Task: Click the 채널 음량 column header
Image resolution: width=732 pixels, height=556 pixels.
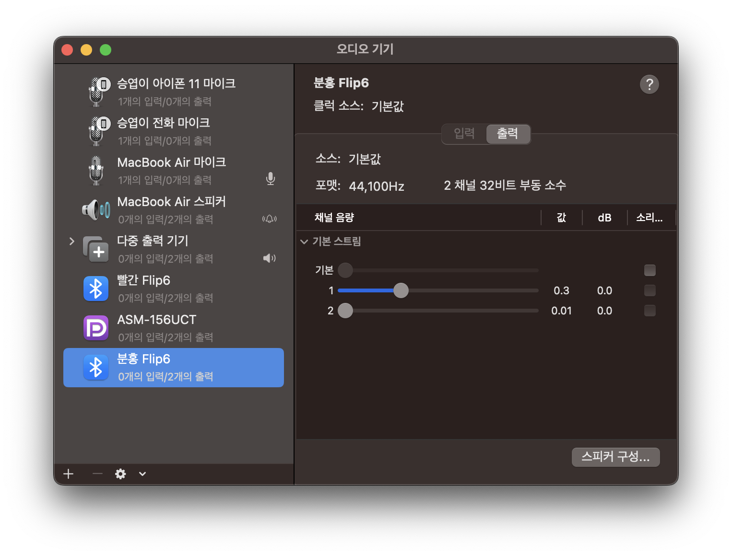Action: pos(334,218)
